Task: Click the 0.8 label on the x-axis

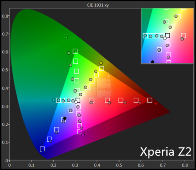Action: point(185,165)
